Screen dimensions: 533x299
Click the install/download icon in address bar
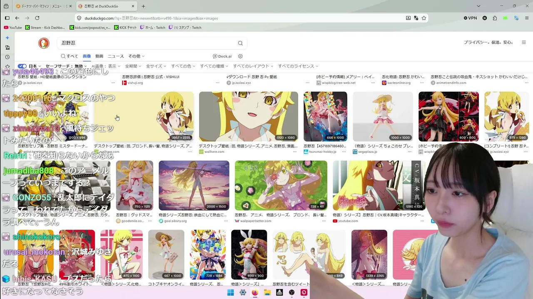pyautogui.click(x=408, y=18)
